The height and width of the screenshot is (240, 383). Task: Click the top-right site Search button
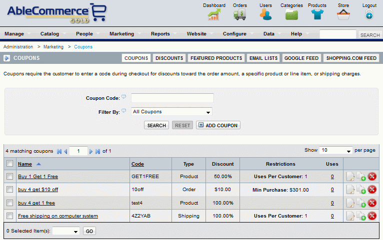[370, 35]
